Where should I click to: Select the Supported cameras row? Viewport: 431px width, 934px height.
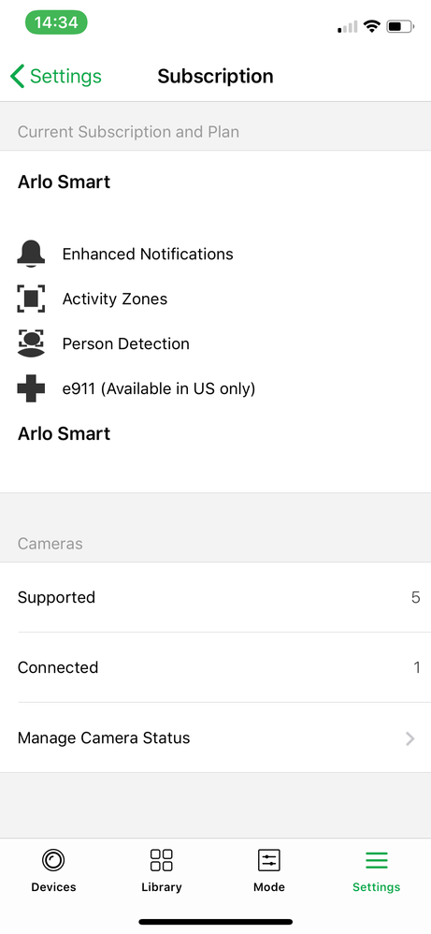pos(215,597)
